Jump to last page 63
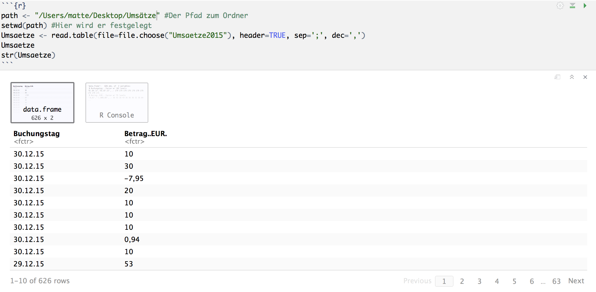Screen dimensions: 596x292 [556, 281]
